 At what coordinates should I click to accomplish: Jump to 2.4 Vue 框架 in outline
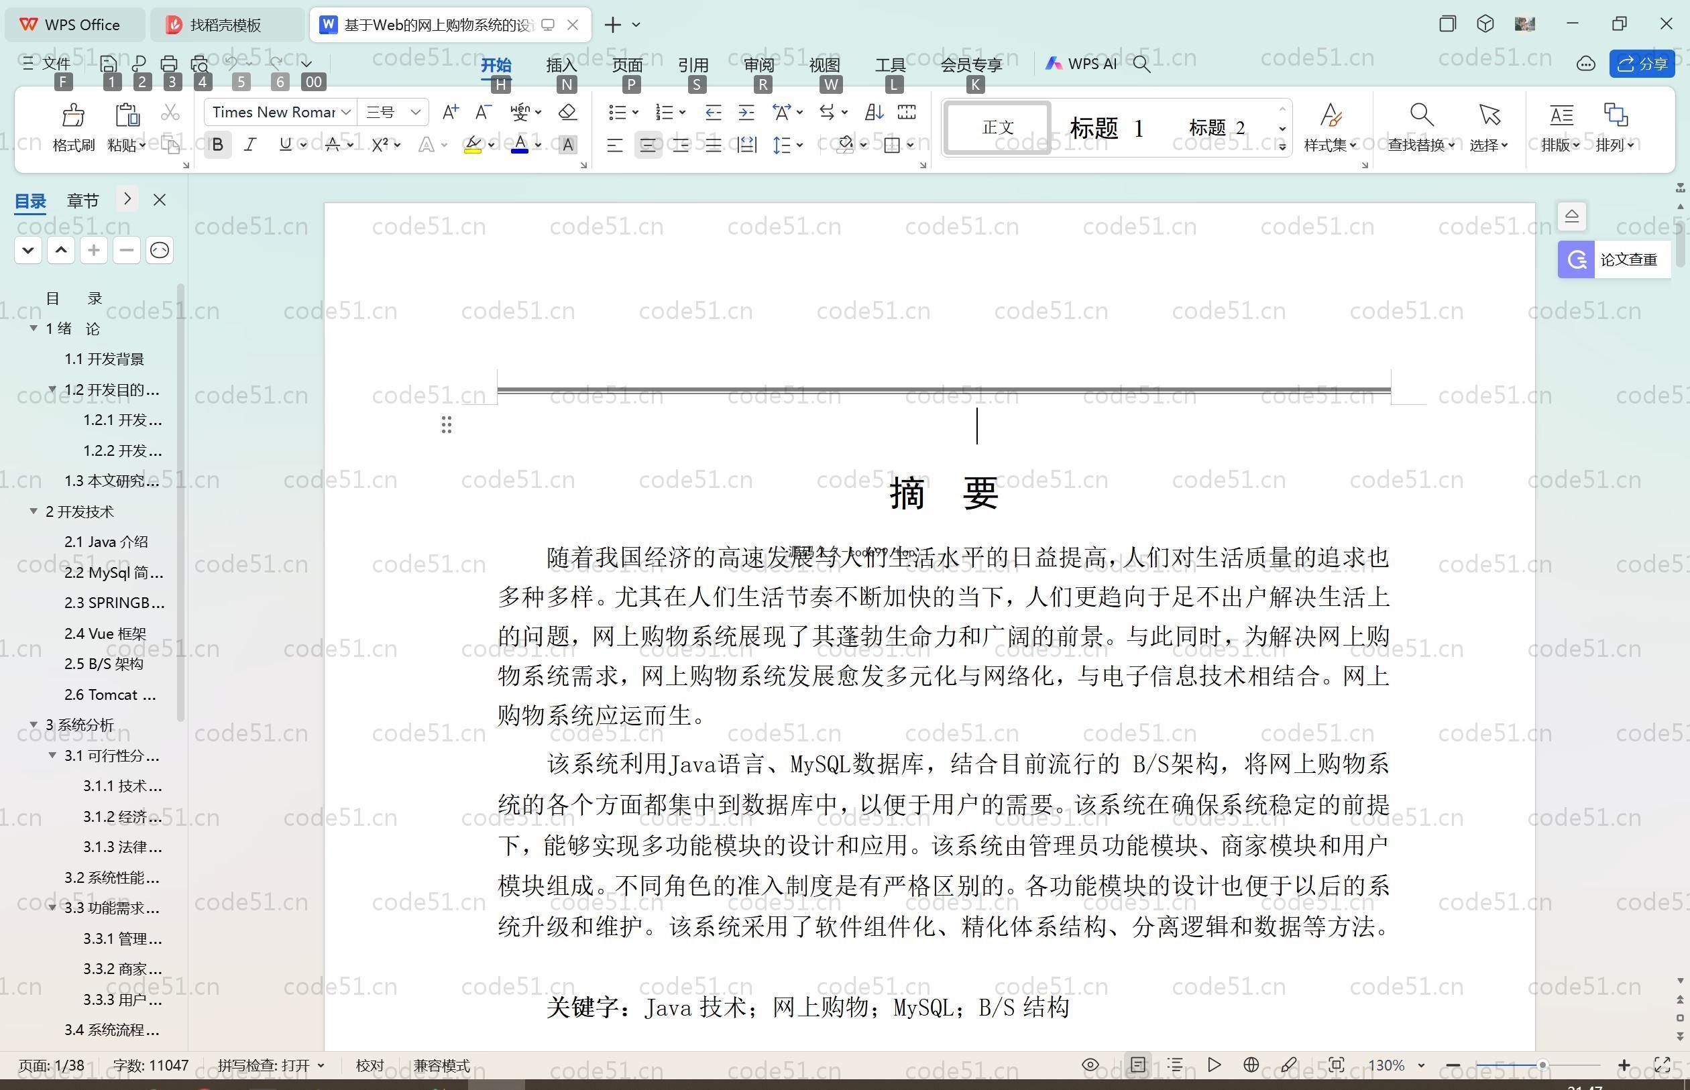pos(105,633)
